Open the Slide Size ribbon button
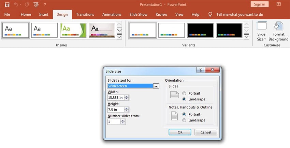This screenshot has width=290, height=148. [261, 32]
